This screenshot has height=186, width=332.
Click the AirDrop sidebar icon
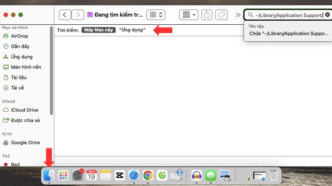[x=6, y=36]
